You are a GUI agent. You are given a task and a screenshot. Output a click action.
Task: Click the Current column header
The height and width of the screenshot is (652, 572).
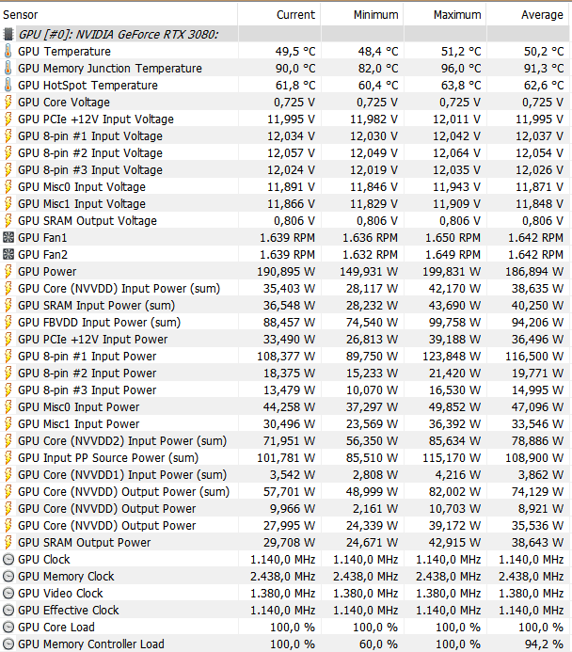coord(295,15)
